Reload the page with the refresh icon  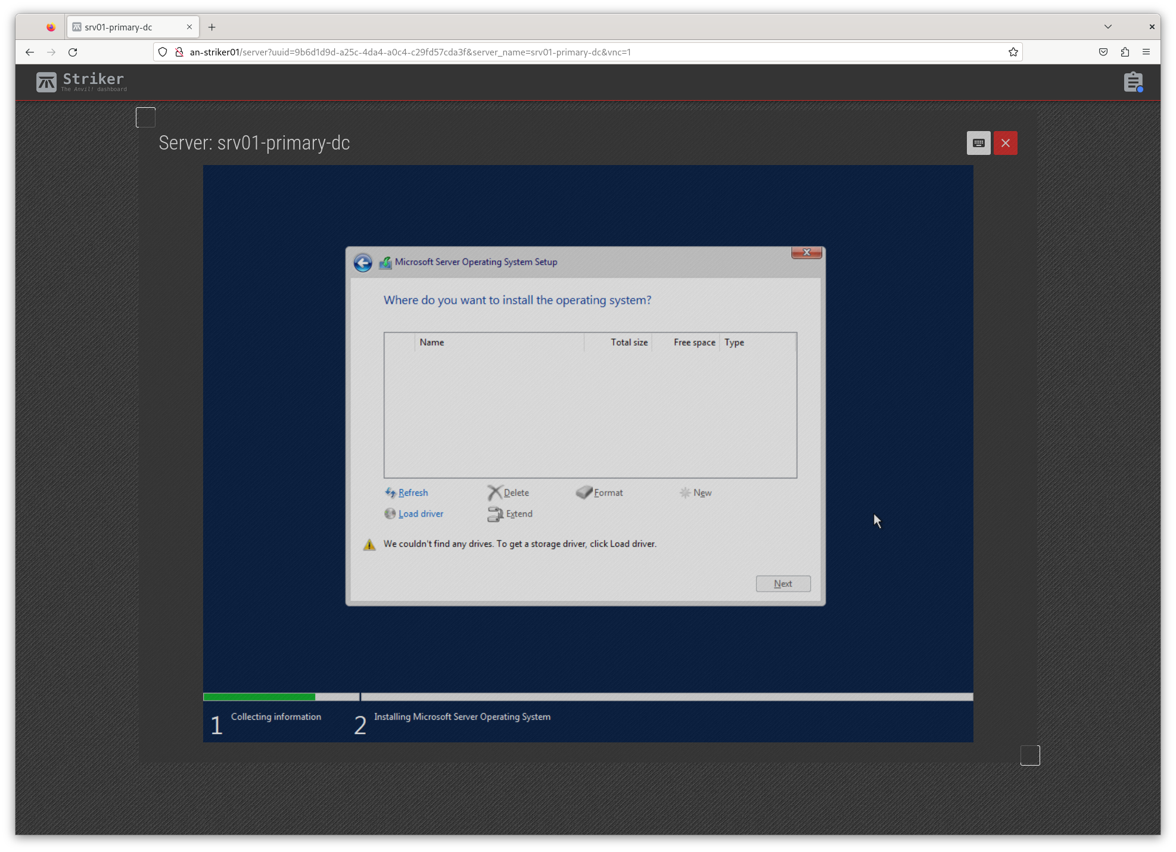click(73, 52)
